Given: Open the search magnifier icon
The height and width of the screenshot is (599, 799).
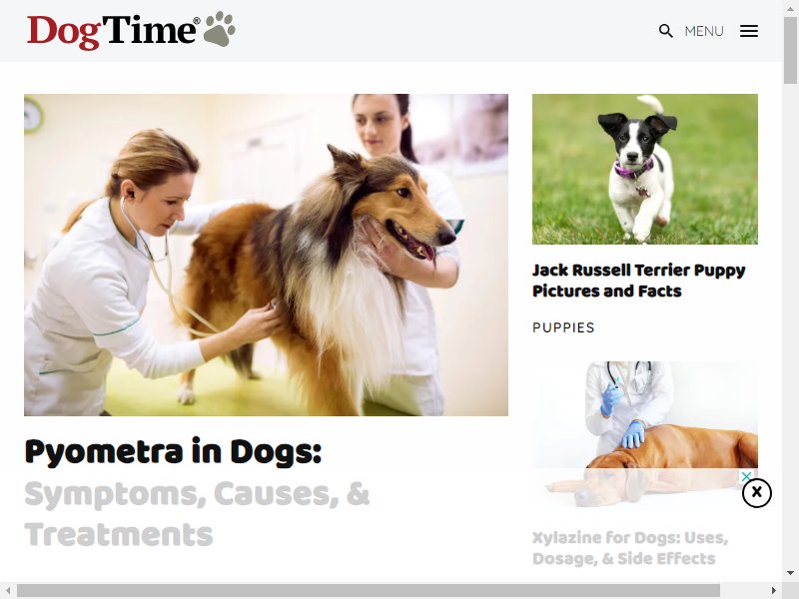Looking at the screenshot, I should [665, 31].
